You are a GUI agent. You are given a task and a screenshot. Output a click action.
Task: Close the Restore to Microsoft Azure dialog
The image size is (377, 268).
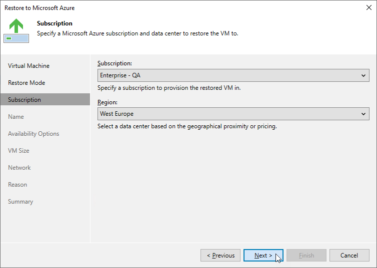[369, 7]
